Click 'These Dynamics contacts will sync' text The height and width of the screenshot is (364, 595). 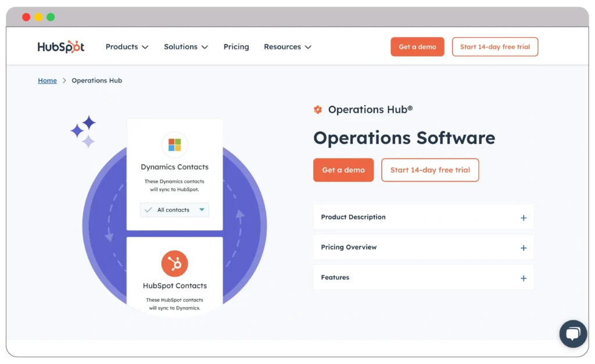(174, 185)
